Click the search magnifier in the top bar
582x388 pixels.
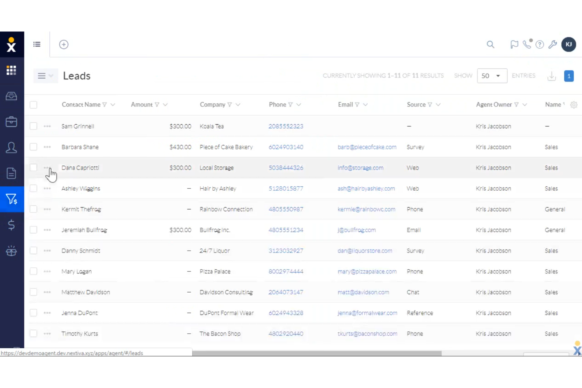pos(490,44)
